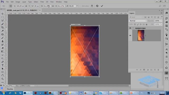Cancel the transform with the circle-slash icon

coord(97,6)
